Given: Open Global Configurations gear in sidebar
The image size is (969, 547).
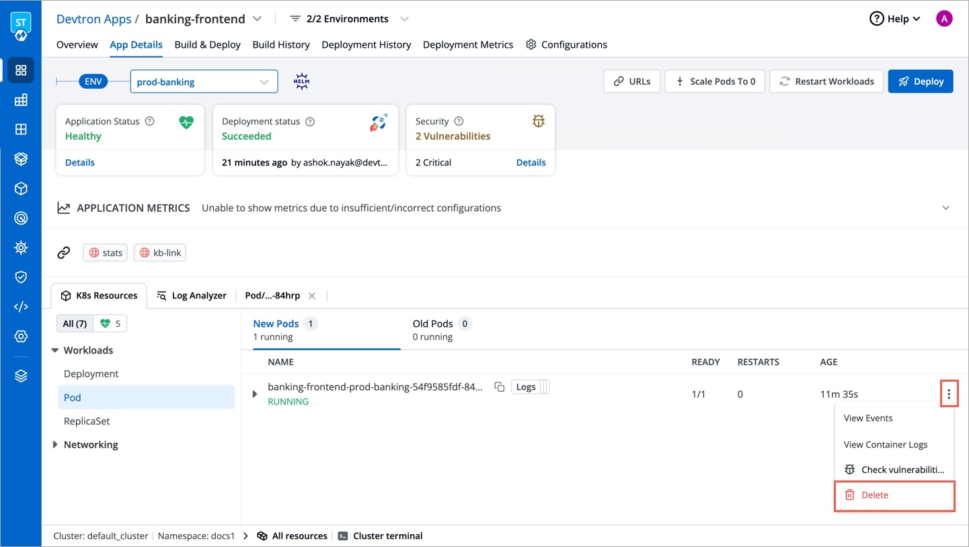Looking at the screenshot, I should (21, 336).
